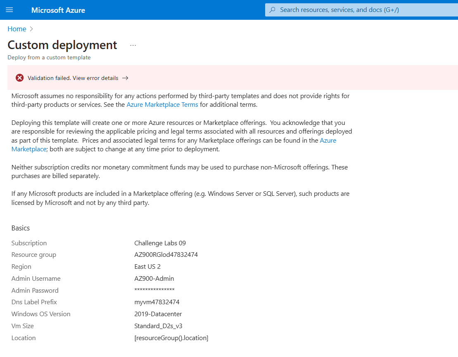Click the masked Admin Password value

tap(154, 290)
